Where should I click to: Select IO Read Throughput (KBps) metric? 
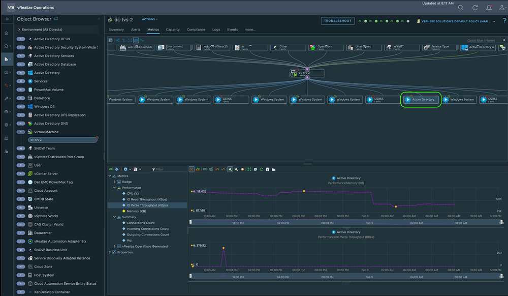pyautogui.click(x=147, y=199)
